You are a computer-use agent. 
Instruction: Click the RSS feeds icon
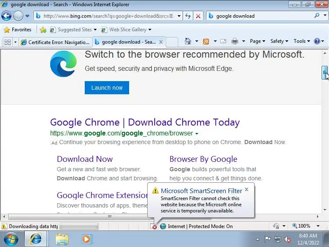206,42
